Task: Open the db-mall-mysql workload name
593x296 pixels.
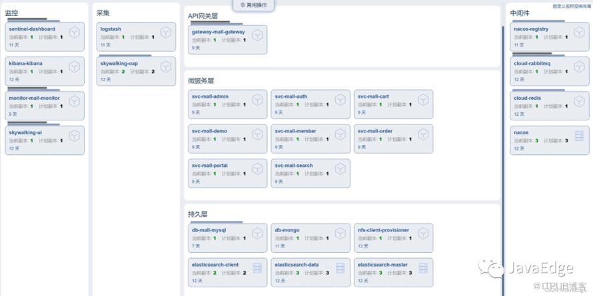Action: click(x=209, y=230)
